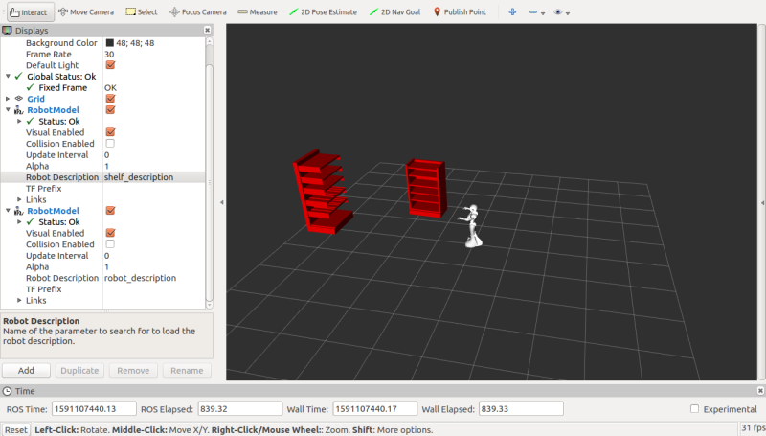Click the upright red shelf model
This screenshot has width=766, height=436.
[425, 188]
